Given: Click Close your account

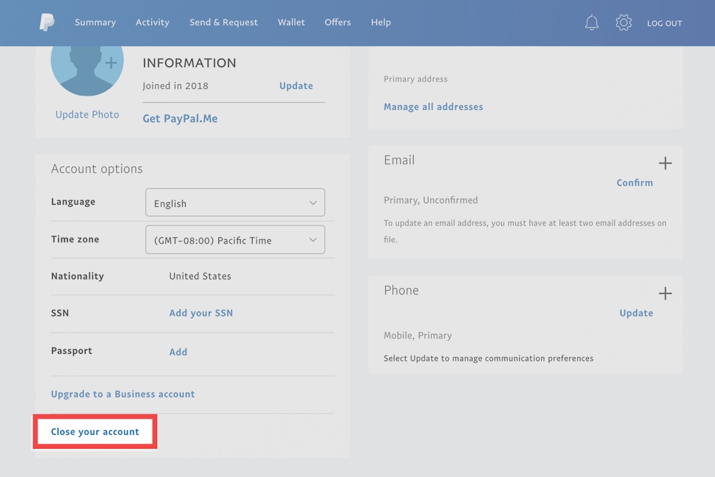Looking at the screenshot, I should [x=94, y=432].
